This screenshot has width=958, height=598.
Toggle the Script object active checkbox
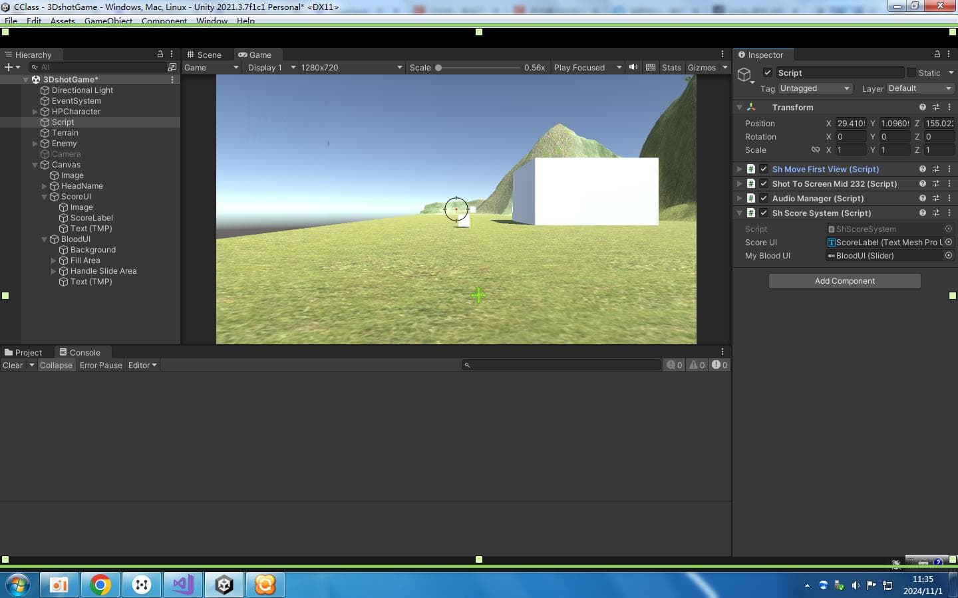coord(768,72)
